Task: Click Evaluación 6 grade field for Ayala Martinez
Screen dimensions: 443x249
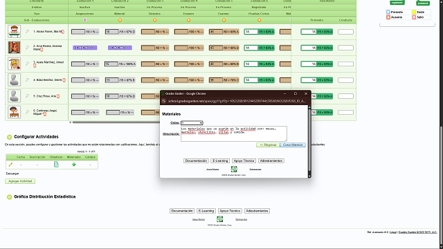Action: 251,64
